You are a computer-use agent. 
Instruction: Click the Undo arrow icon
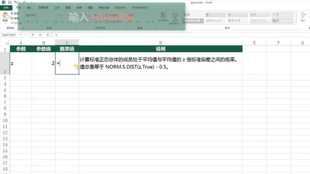pyautogui.click(x=16, y=2)
